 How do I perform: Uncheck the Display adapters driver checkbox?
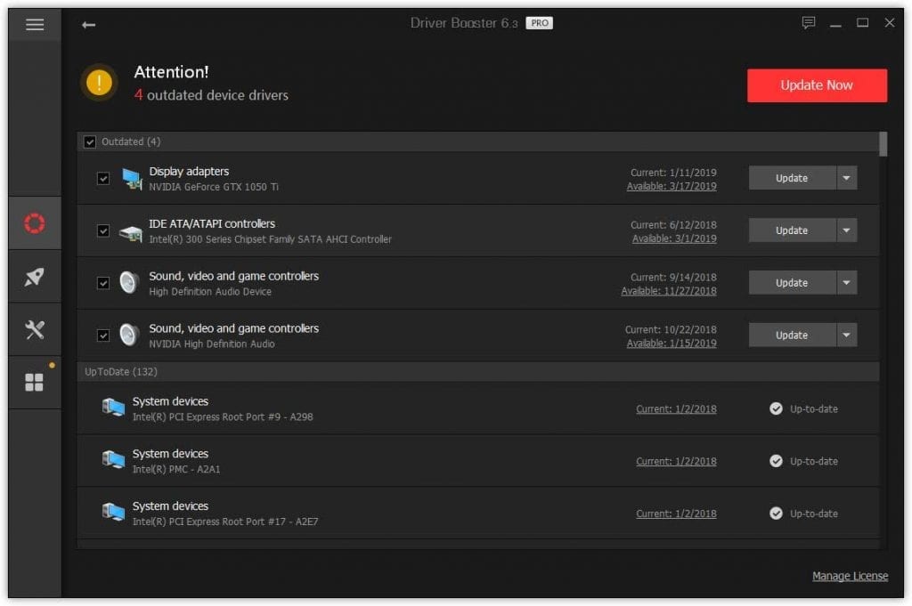(x=102, y=177)
